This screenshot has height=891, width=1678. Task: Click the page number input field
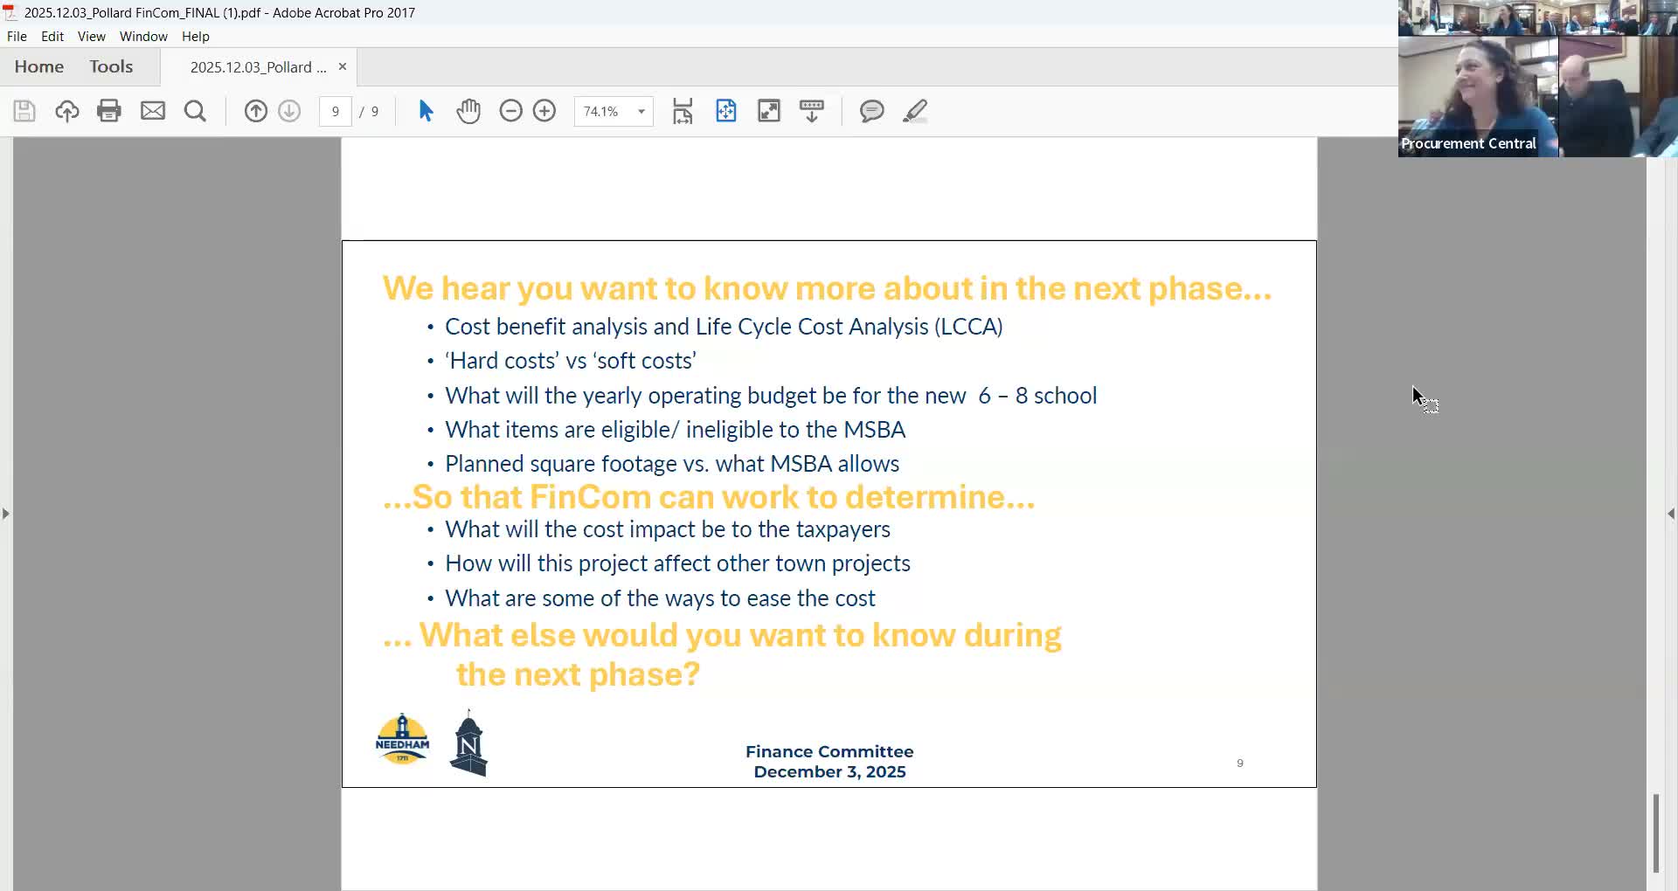336,111
